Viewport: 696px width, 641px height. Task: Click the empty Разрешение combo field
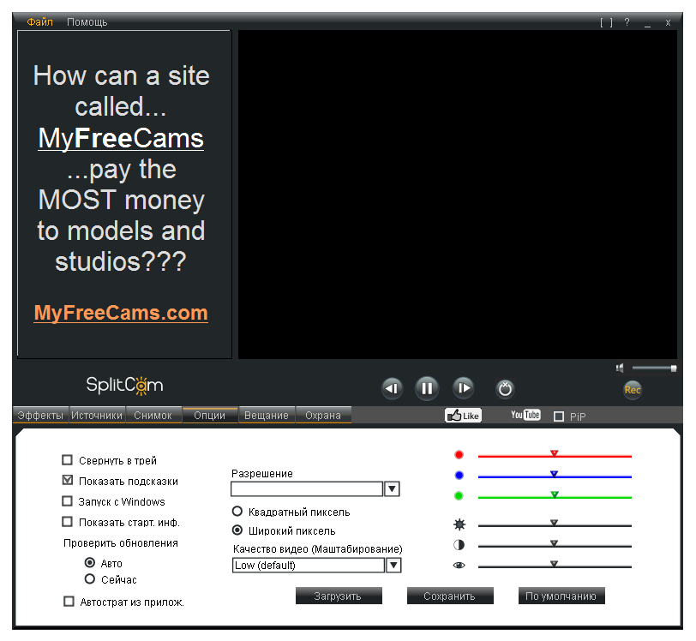[307, 489]
